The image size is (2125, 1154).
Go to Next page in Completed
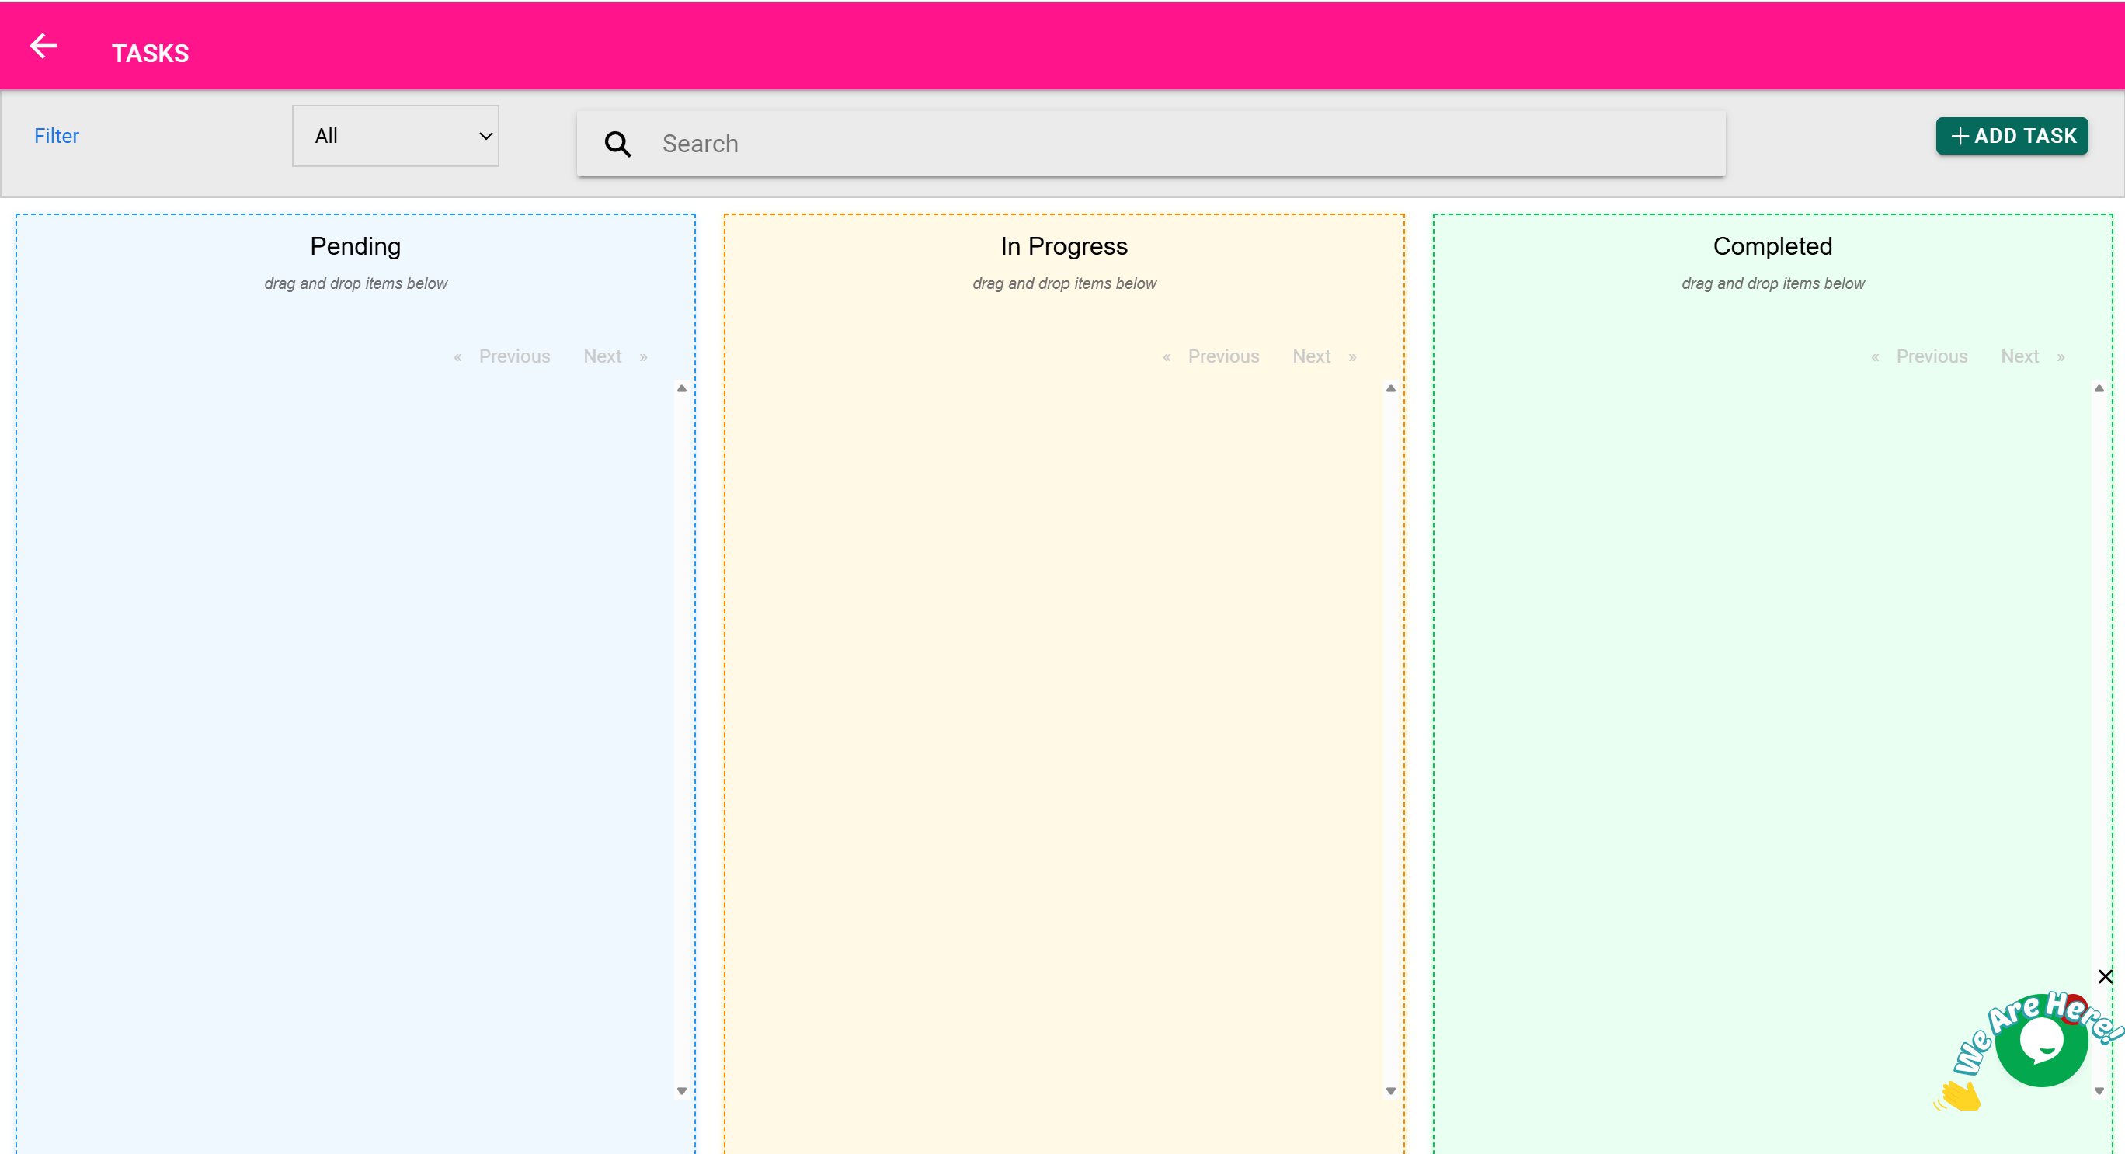coord(2019,356)
